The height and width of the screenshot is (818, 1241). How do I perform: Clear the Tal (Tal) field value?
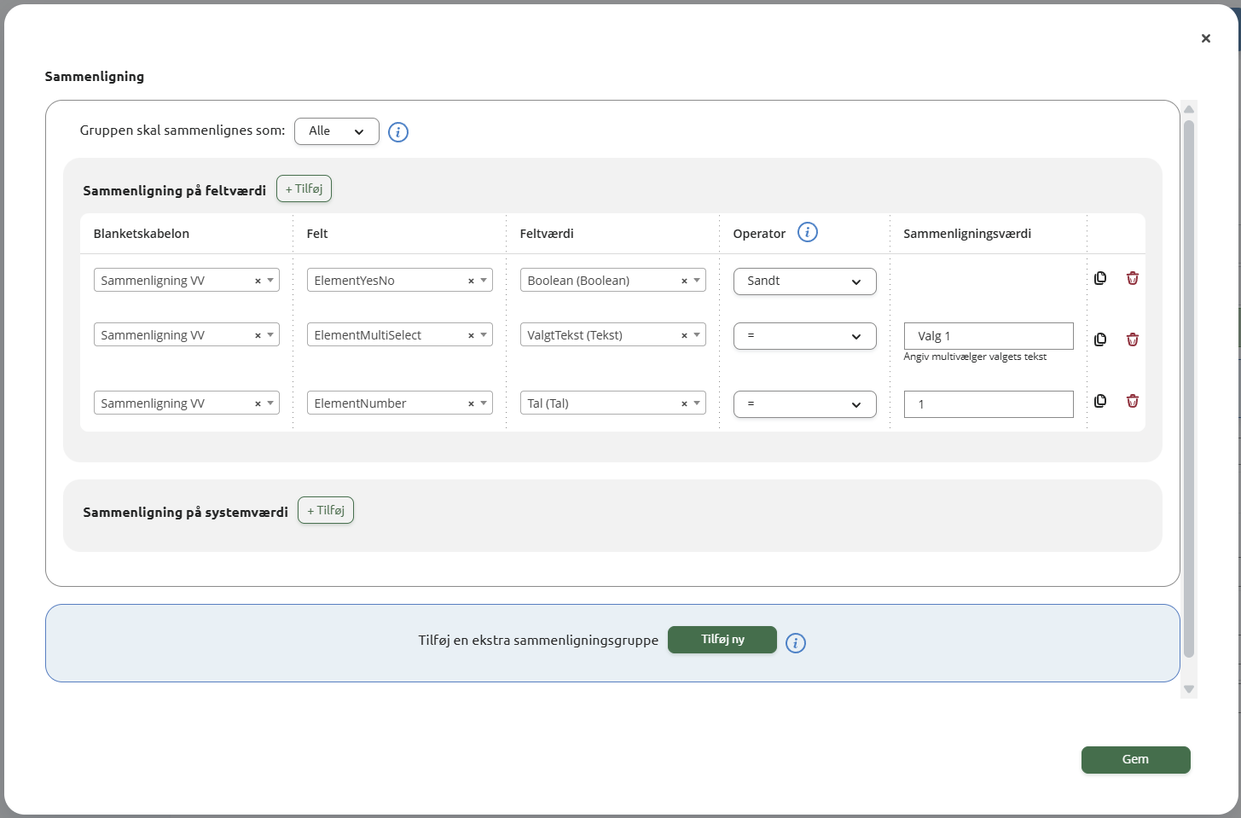tap(684, 403)
